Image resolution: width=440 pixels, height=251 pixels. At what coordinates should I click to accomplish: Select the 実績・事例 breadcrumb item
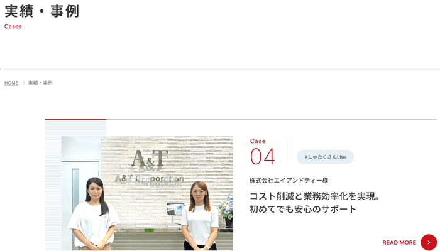click(40, 83)
